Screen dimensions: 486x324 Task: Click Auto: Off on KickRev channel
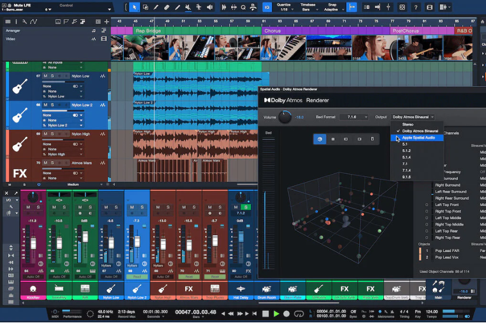[33, 277]
